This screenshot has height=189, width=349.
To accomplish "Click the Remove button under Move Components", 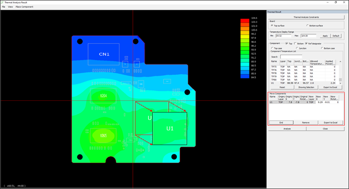I will 306,123.
